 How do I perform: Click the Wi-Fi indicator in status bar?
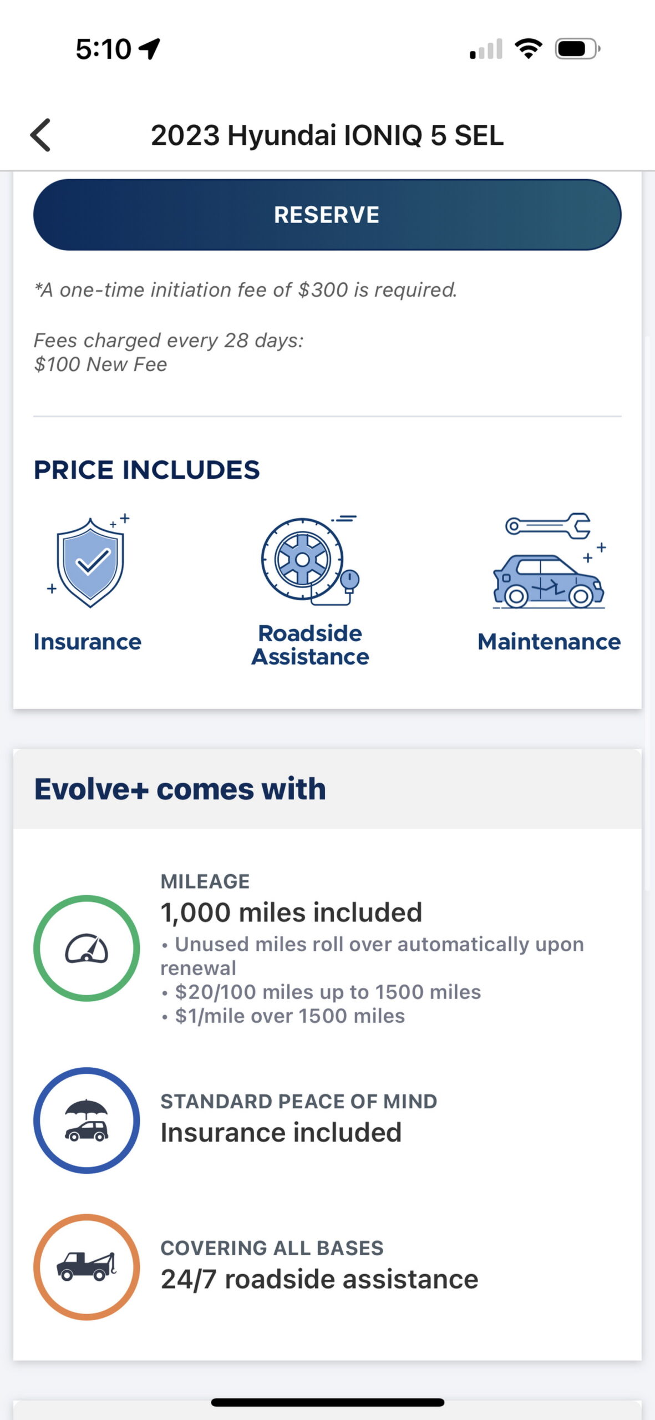tap(529, 49)
